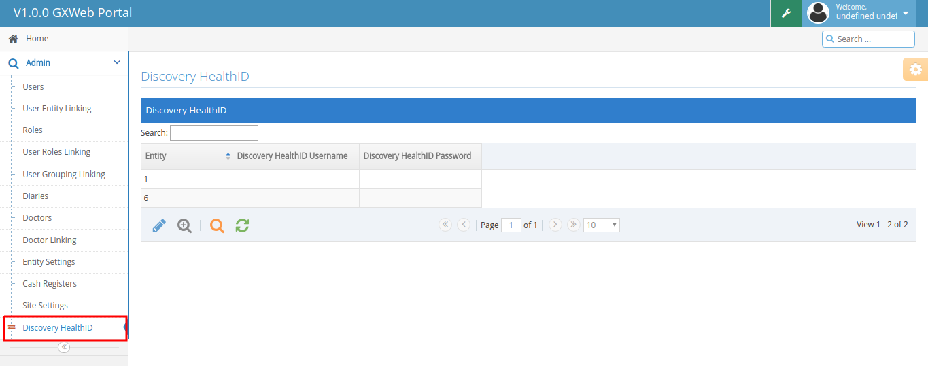Screen dimensions: 928x366
Task: Select Discovery HealthID in the sidebar
Action: click(x=65, y=328)
